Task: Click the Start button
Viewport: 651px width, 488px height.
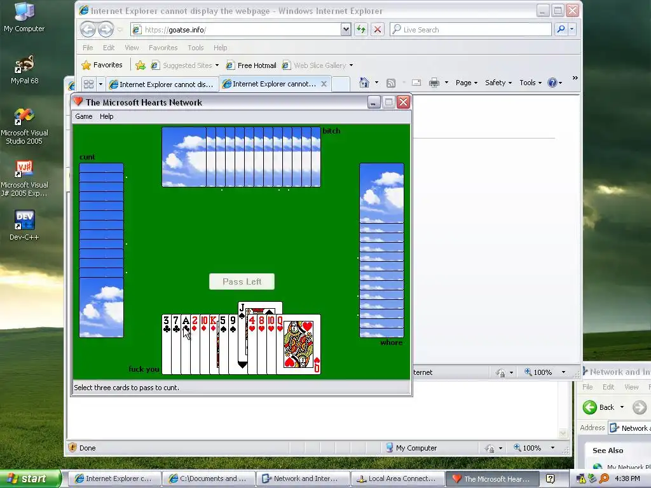Action: click(x=30, y=478)
